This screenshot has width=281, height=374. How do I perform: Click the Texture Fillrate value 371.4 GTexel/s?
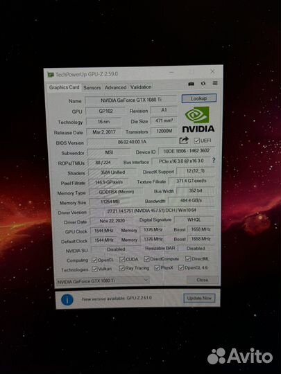(x=191, y=181)
